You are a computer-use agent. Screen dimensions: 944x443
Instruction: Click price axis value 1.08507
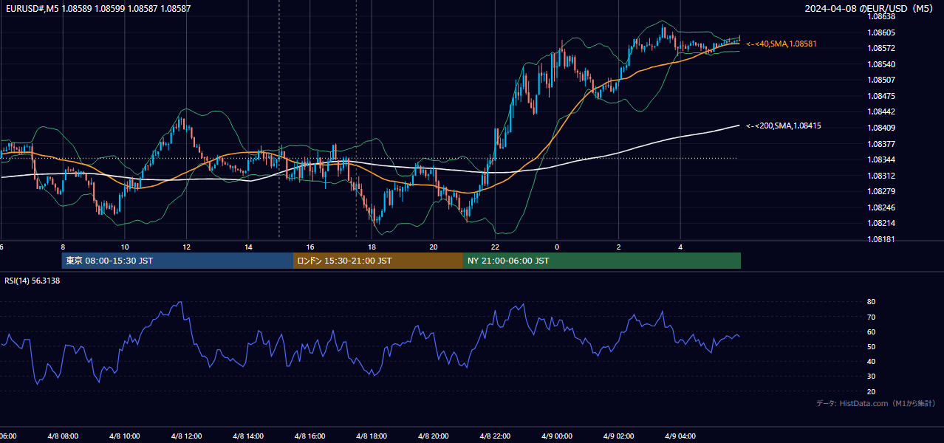pos(881,80)
